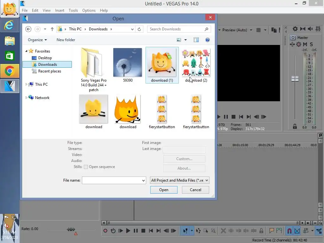The image size is (324, 243).
Task: Open the Organize dropdown menu
Action: (x=37, y=40)
